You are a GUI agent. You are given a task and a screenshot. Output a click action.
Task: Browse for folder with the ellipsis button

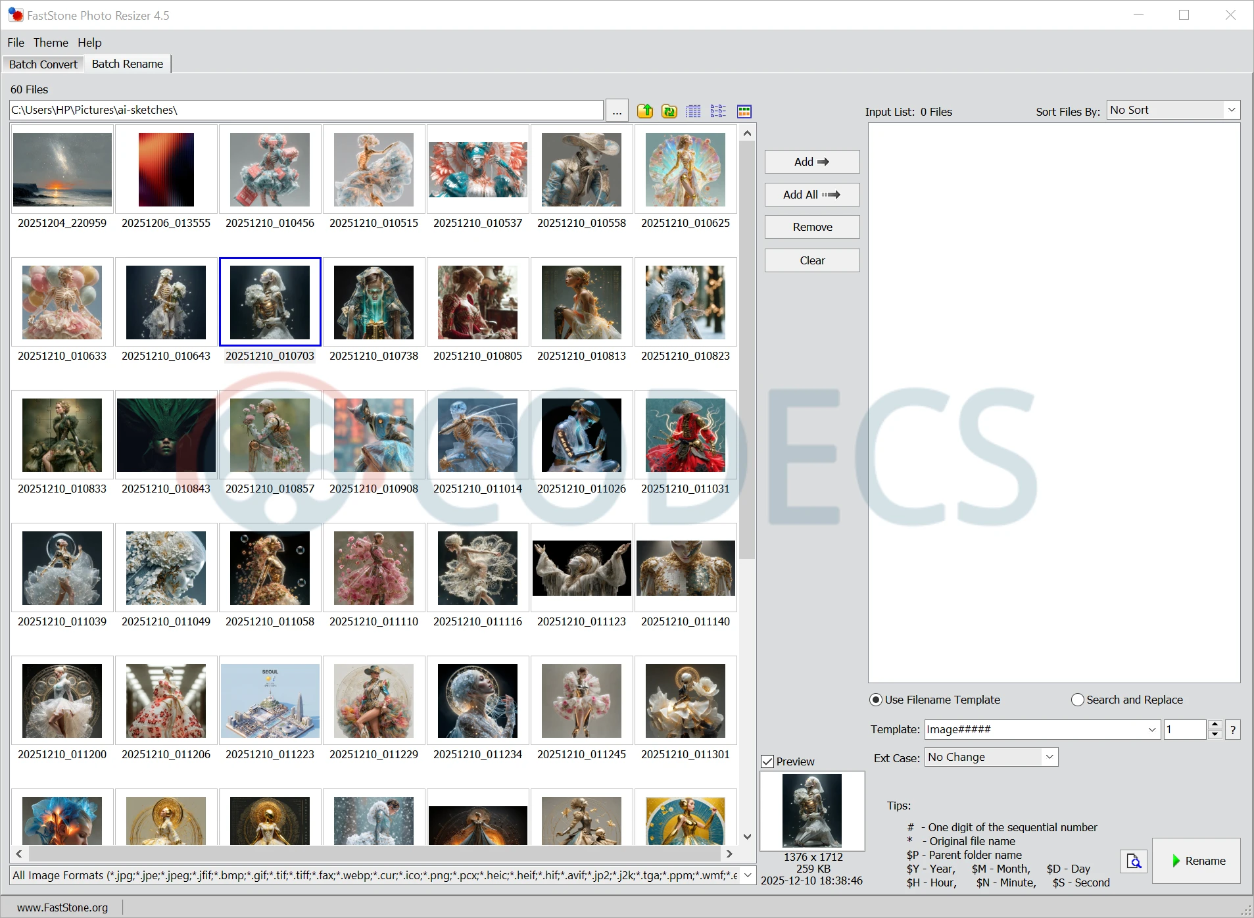click(617, 111)
